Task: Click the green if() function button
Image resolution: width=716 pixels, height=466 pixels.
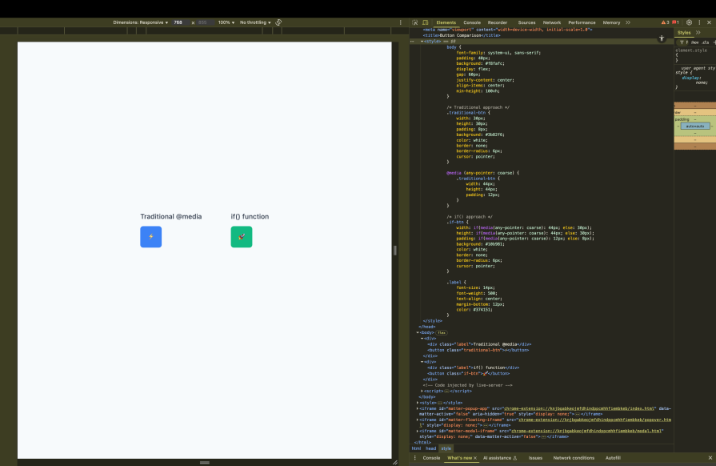Action: [242, 236]
